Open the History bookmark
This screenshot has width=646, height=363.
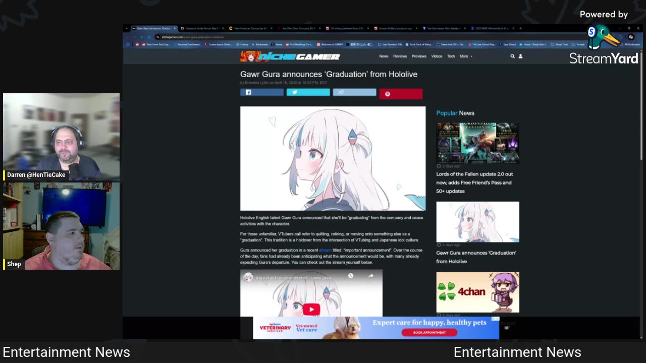[242, 44]
